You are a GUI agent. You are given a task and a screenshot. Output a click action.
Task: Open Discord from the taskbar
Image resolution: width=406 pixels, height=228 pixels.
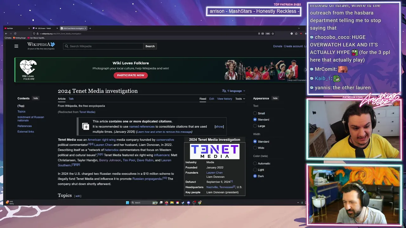coord(188,203)
